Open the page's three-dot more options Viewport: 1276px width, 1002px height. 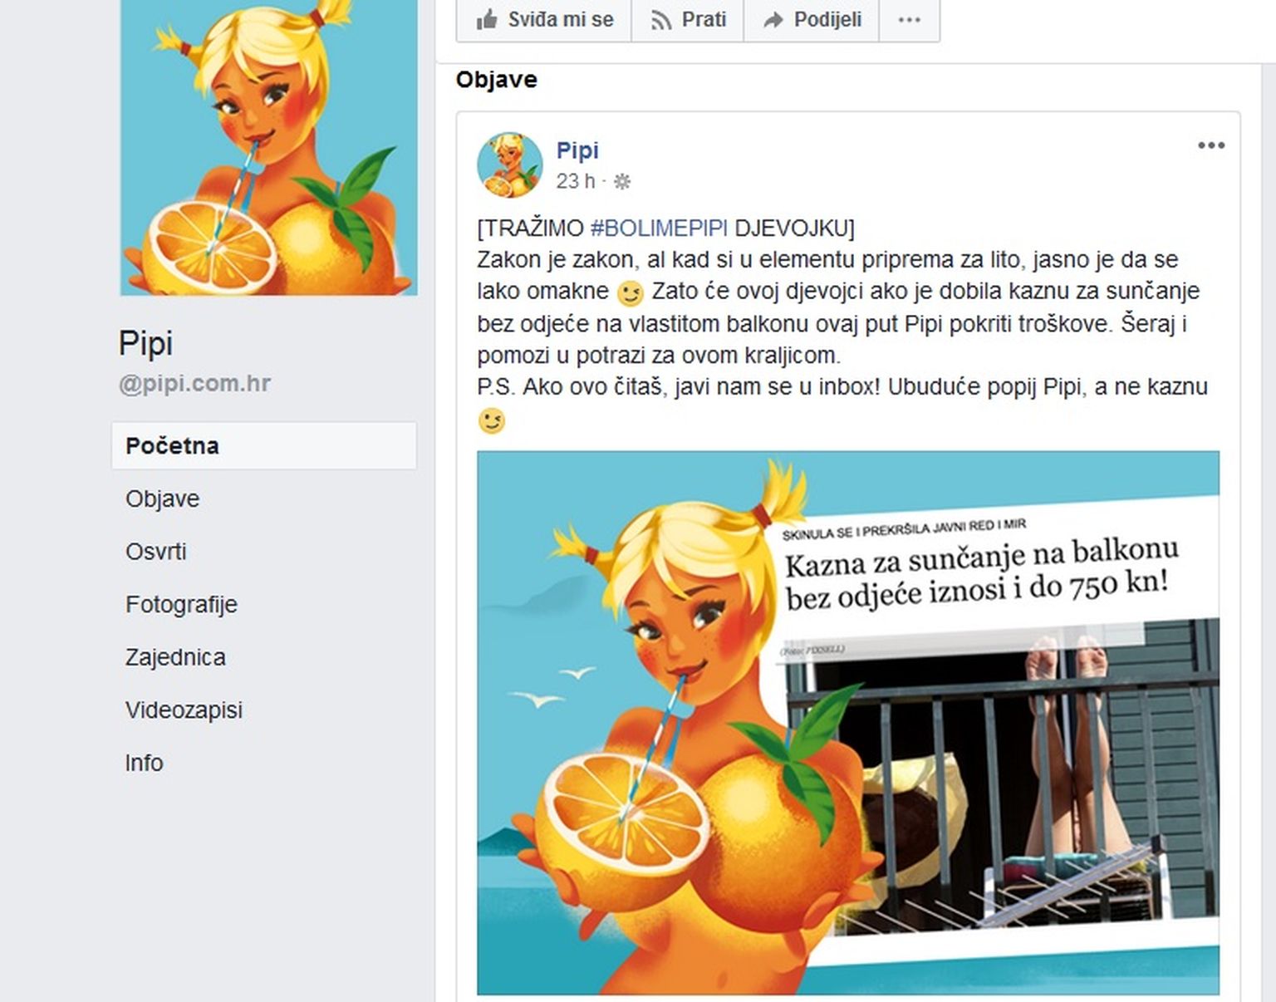pos(910,20)
